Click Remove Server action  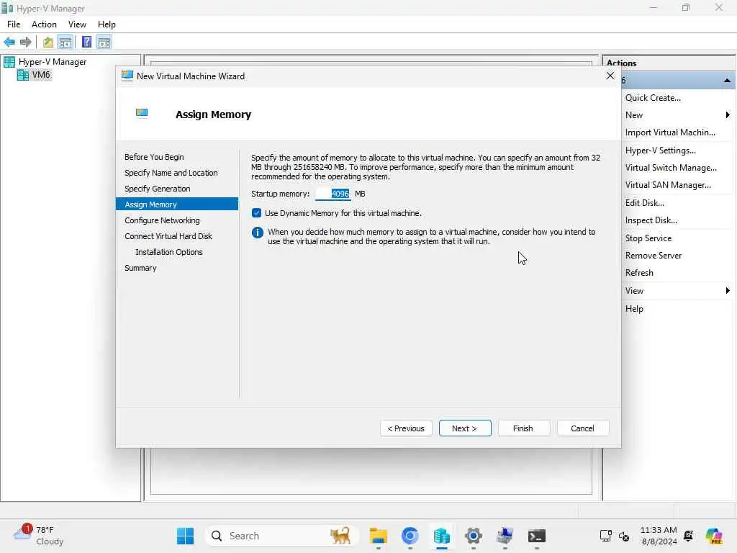point(654,256)
